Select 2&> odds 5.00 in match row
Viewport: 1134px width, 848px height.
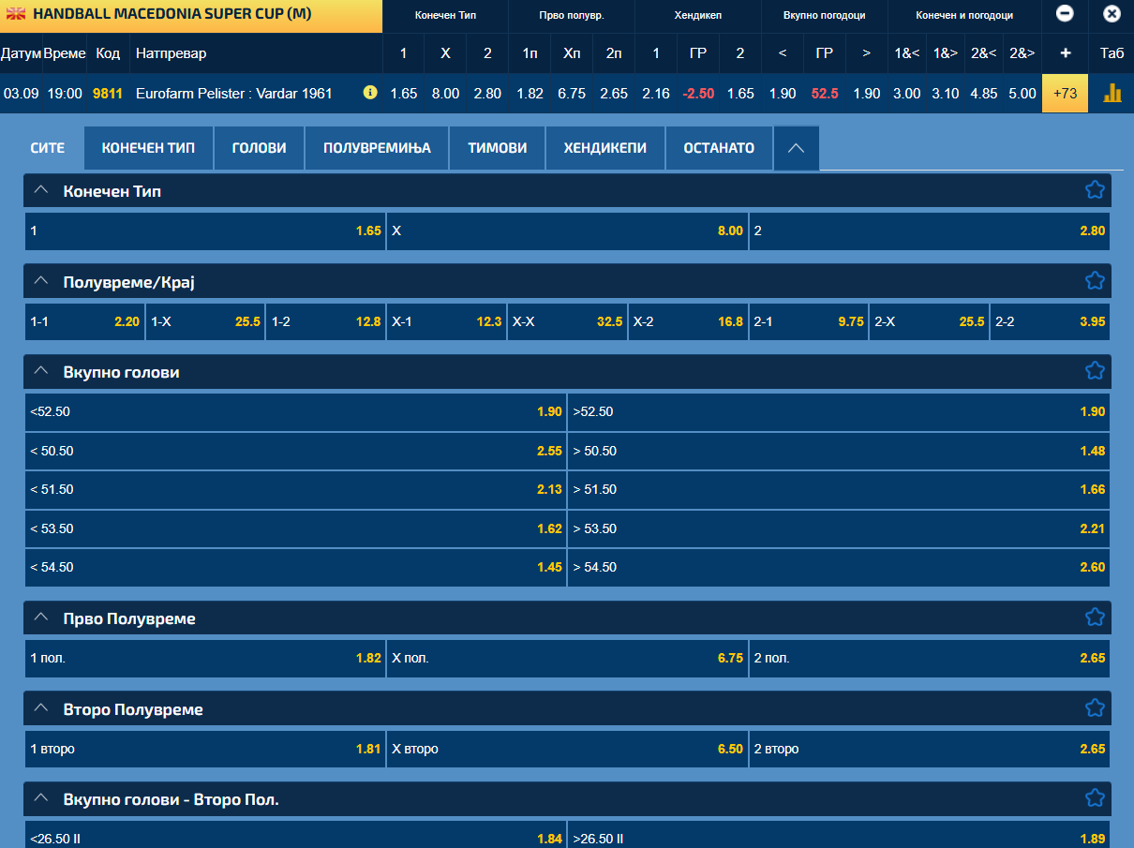[1022, 93]
